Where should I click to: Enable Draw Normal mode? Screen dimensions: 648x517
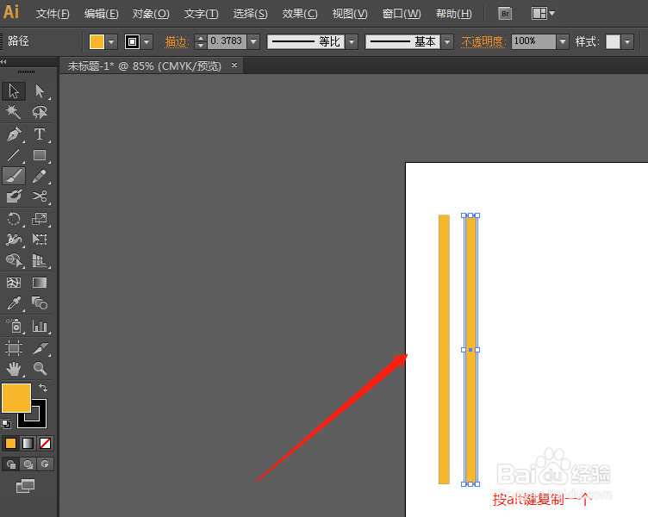pos(10,464)
